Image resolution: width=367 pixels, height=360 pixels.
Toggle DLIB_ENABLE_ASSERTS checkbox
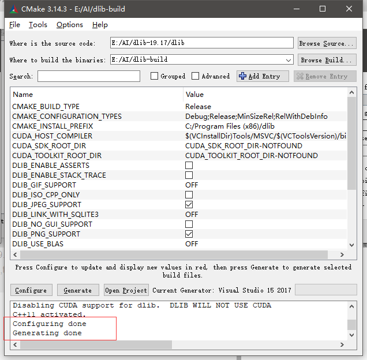189,165
